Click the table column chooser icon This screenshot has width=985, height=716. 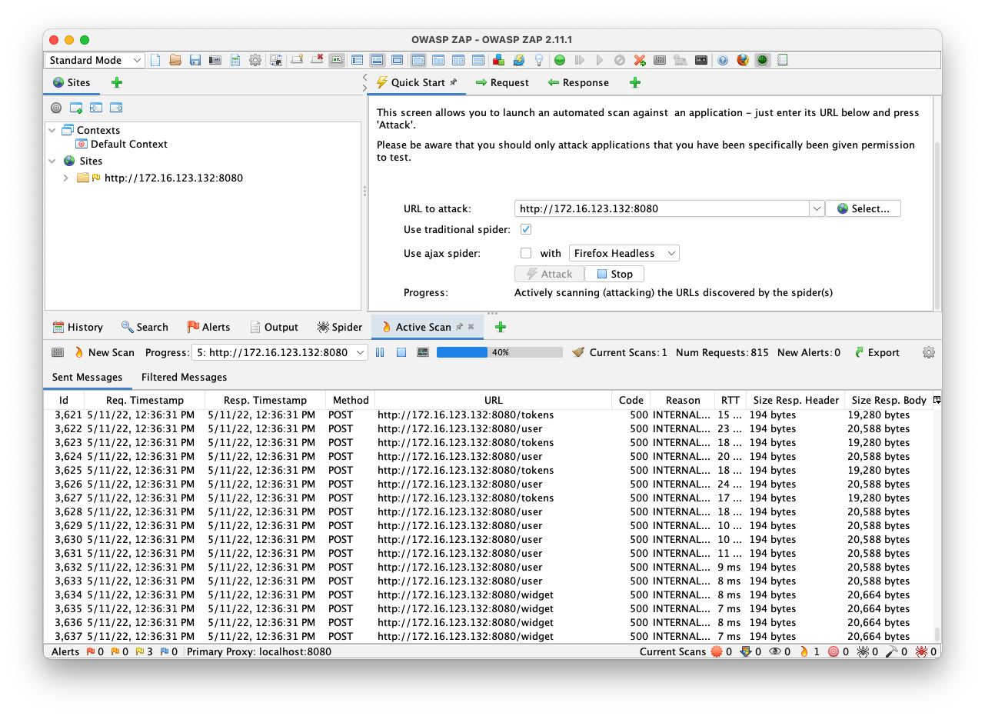pos(937,400)
